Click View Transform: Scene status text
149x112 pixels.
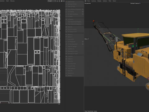(x=91, y=111)
